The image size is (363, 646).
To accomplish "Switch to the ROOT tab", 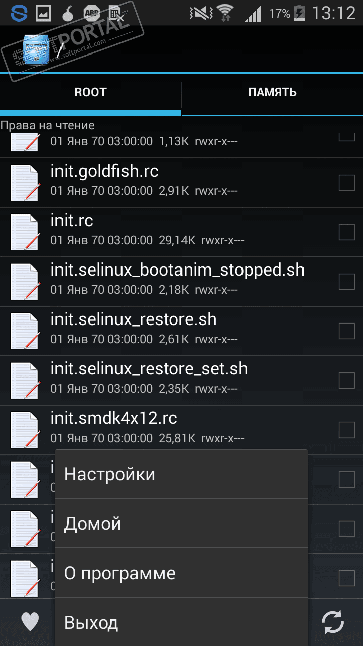I will click(90, 92).
